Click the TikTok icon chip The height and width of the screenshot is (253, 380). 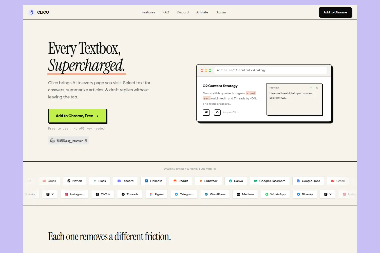tap(103, 194)
